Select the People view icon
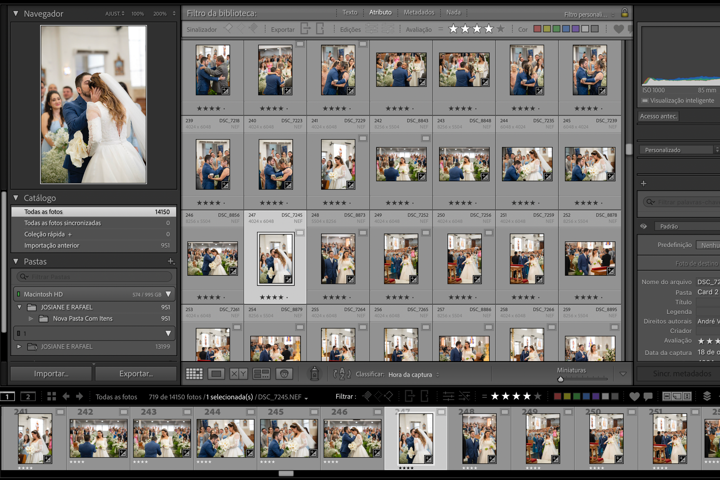 click(284, 373)
